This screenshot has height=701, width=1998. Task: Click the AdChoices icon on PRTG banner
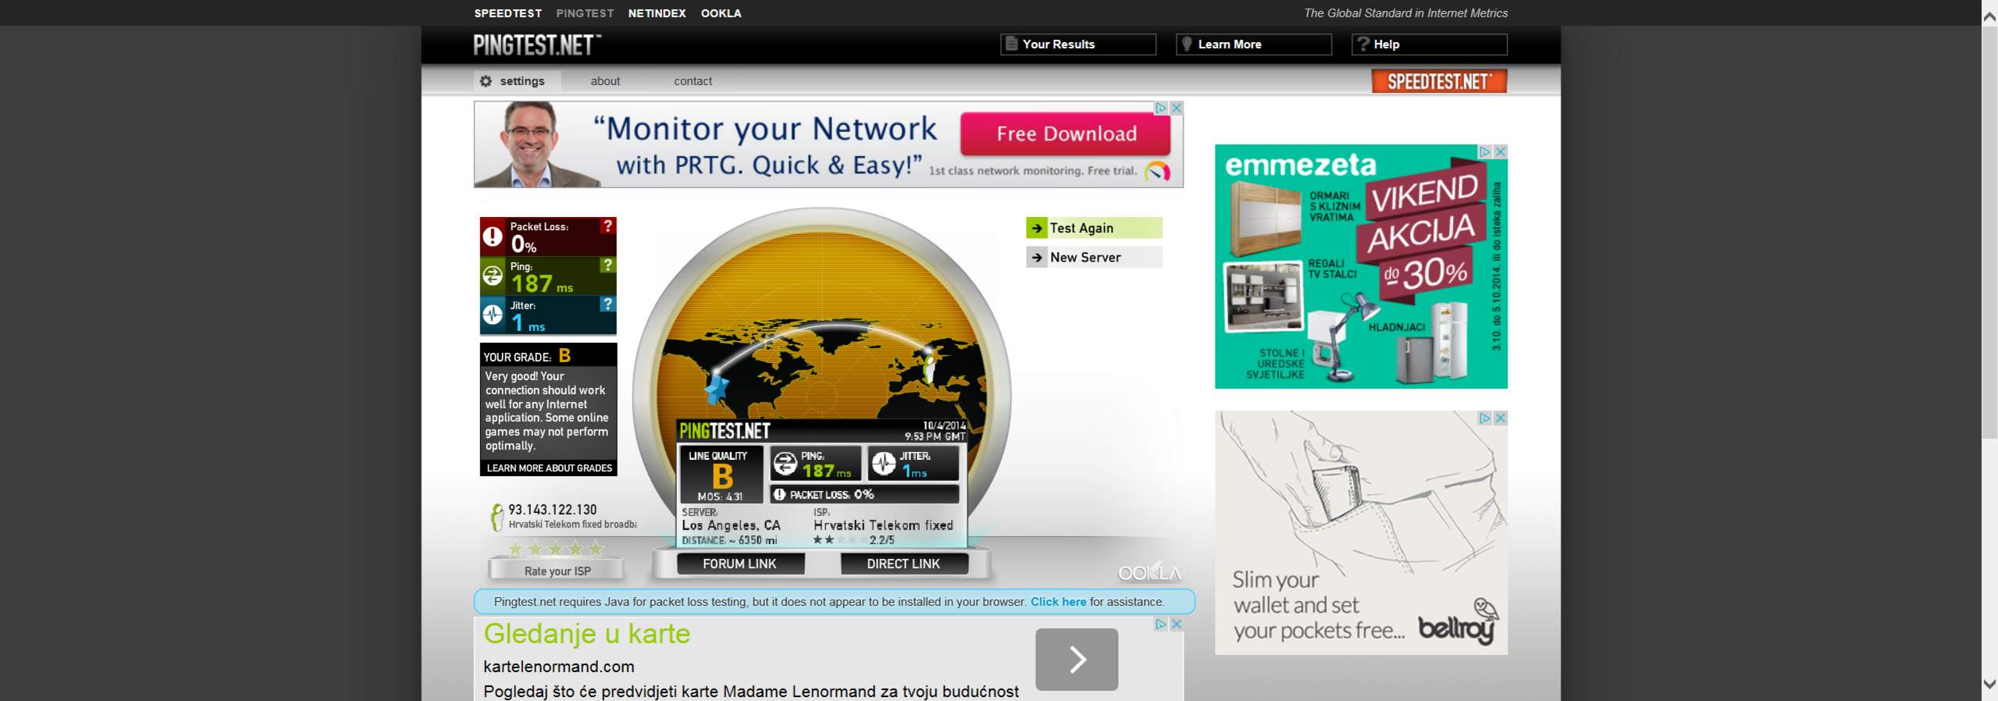1162,108
